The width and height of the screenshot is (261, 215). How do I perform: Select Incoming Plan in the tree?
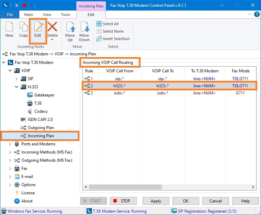(x=41, y=136)
